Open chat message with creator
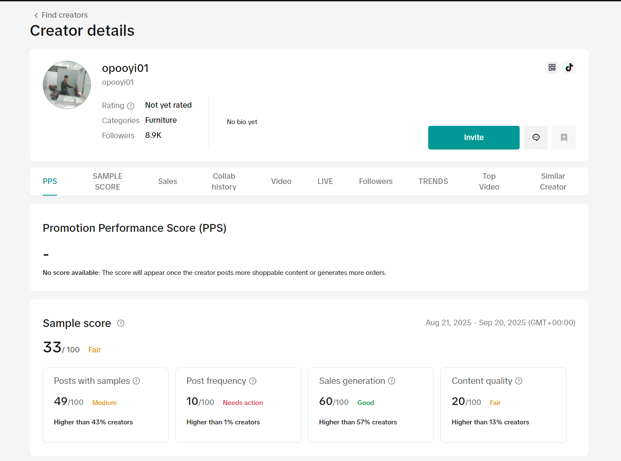Image resolution: width=621 pixels, height=461 pixels. coord(536,137)
